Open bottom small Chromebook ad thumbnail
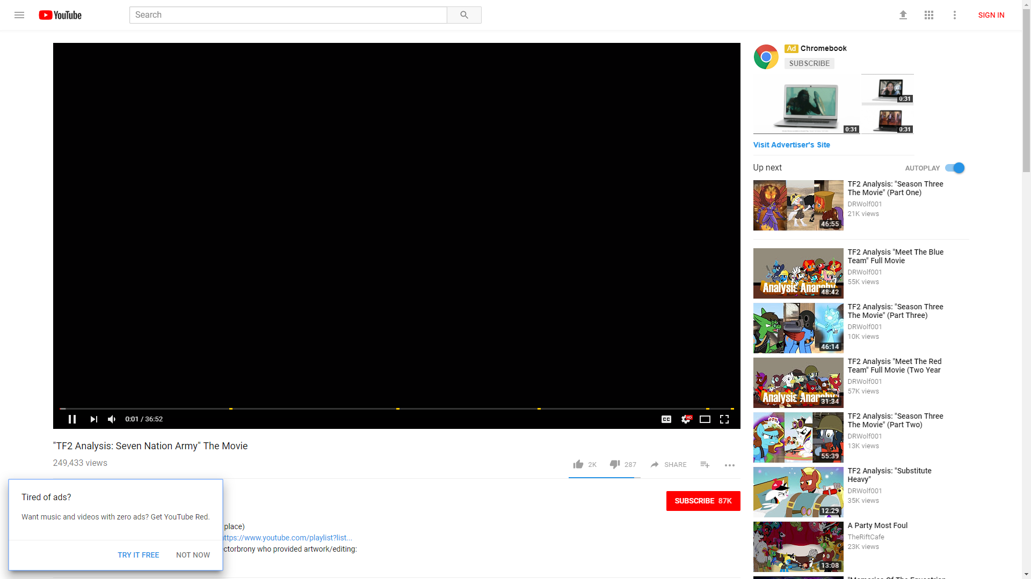The width and height of the screenshot is (1031, 579). coord(888,120)
